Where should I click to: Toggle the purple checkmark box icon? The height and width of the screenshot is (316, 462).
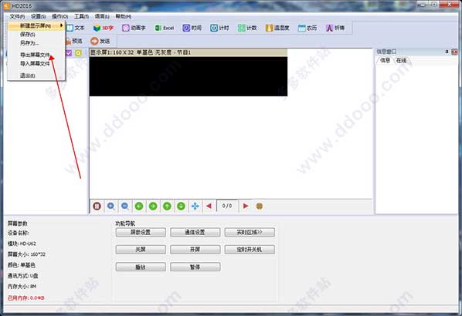tap(69, 53)
